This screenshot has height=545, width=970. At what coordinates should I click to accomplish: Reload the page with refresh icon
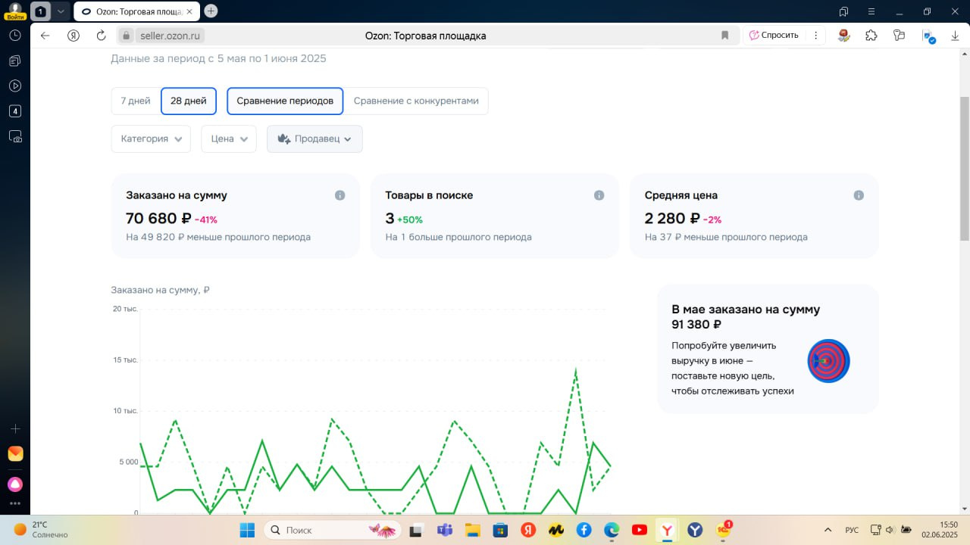pyautogui.click(x=101, y=36)
